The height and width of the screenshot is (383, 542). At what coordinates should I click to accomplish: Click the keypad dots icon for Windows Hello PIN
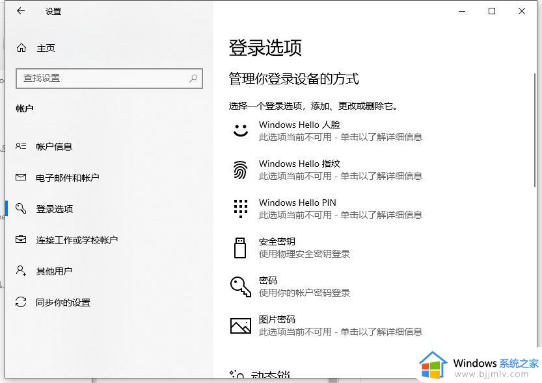(x=241, y=208)
